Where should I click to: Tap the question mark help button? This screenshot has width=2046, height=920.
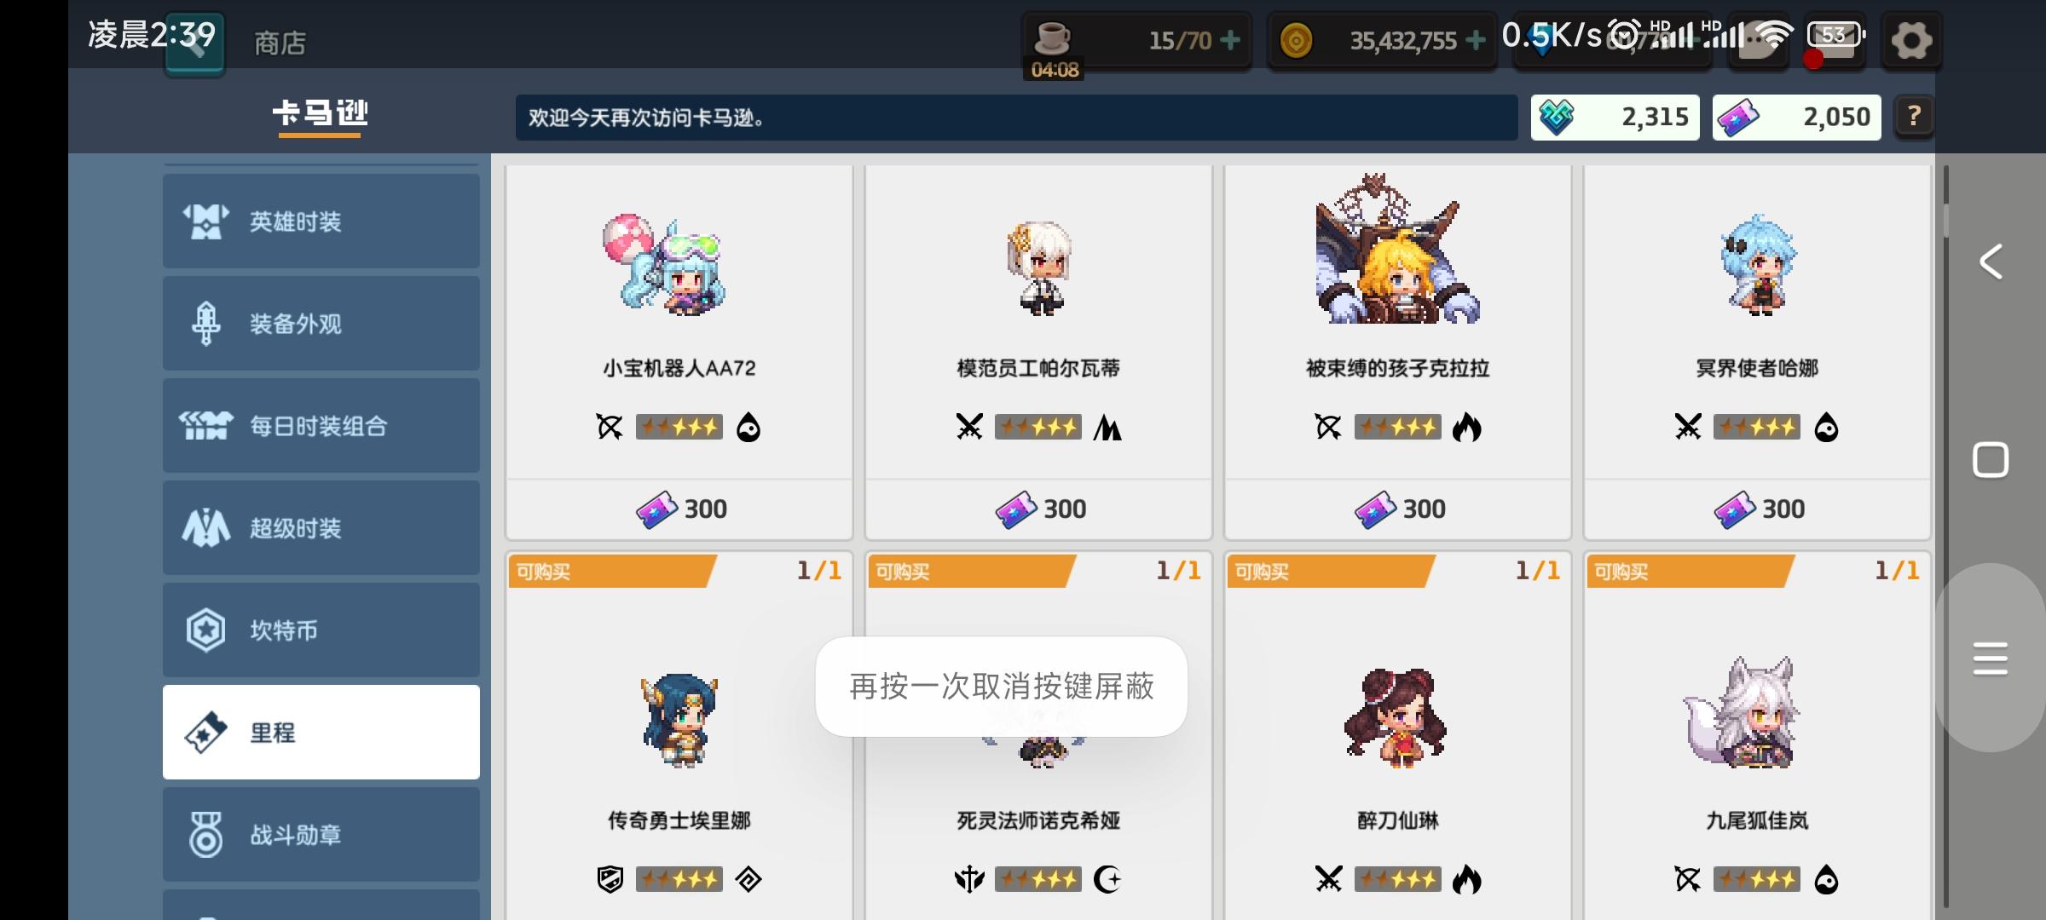[x=1914, y=117]
